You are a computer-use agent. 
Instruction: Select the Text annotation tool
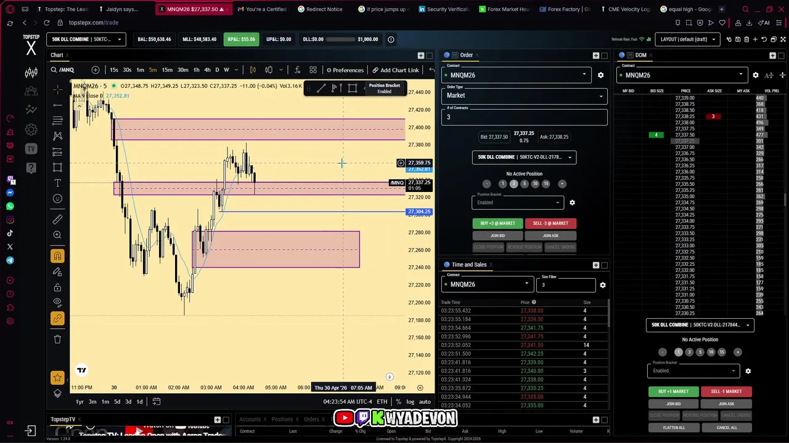pos(57,183)
